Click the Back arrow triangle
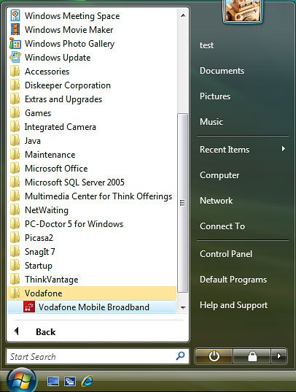The width and height of the screenshot is (296, 392). (x=17, y=331)
